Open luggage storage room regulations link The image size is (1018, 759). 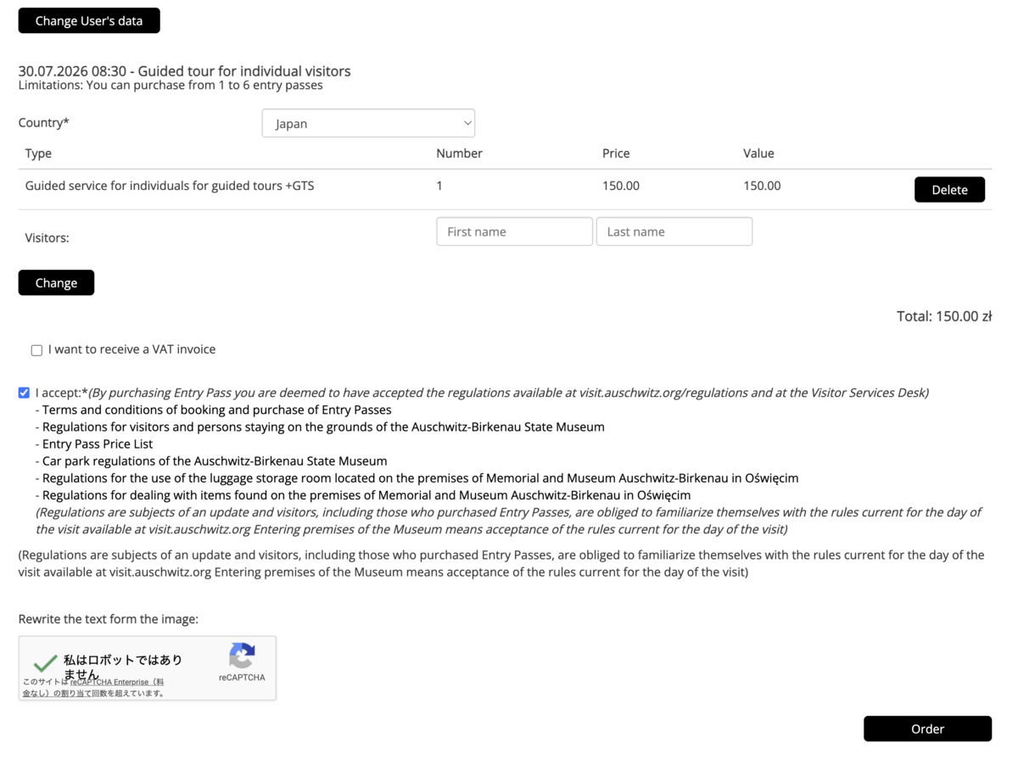[x=420, y=477]
